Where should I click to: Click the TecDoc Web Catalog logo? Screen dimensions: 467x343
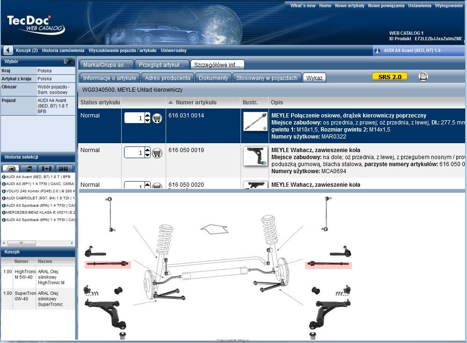[36, 25]
